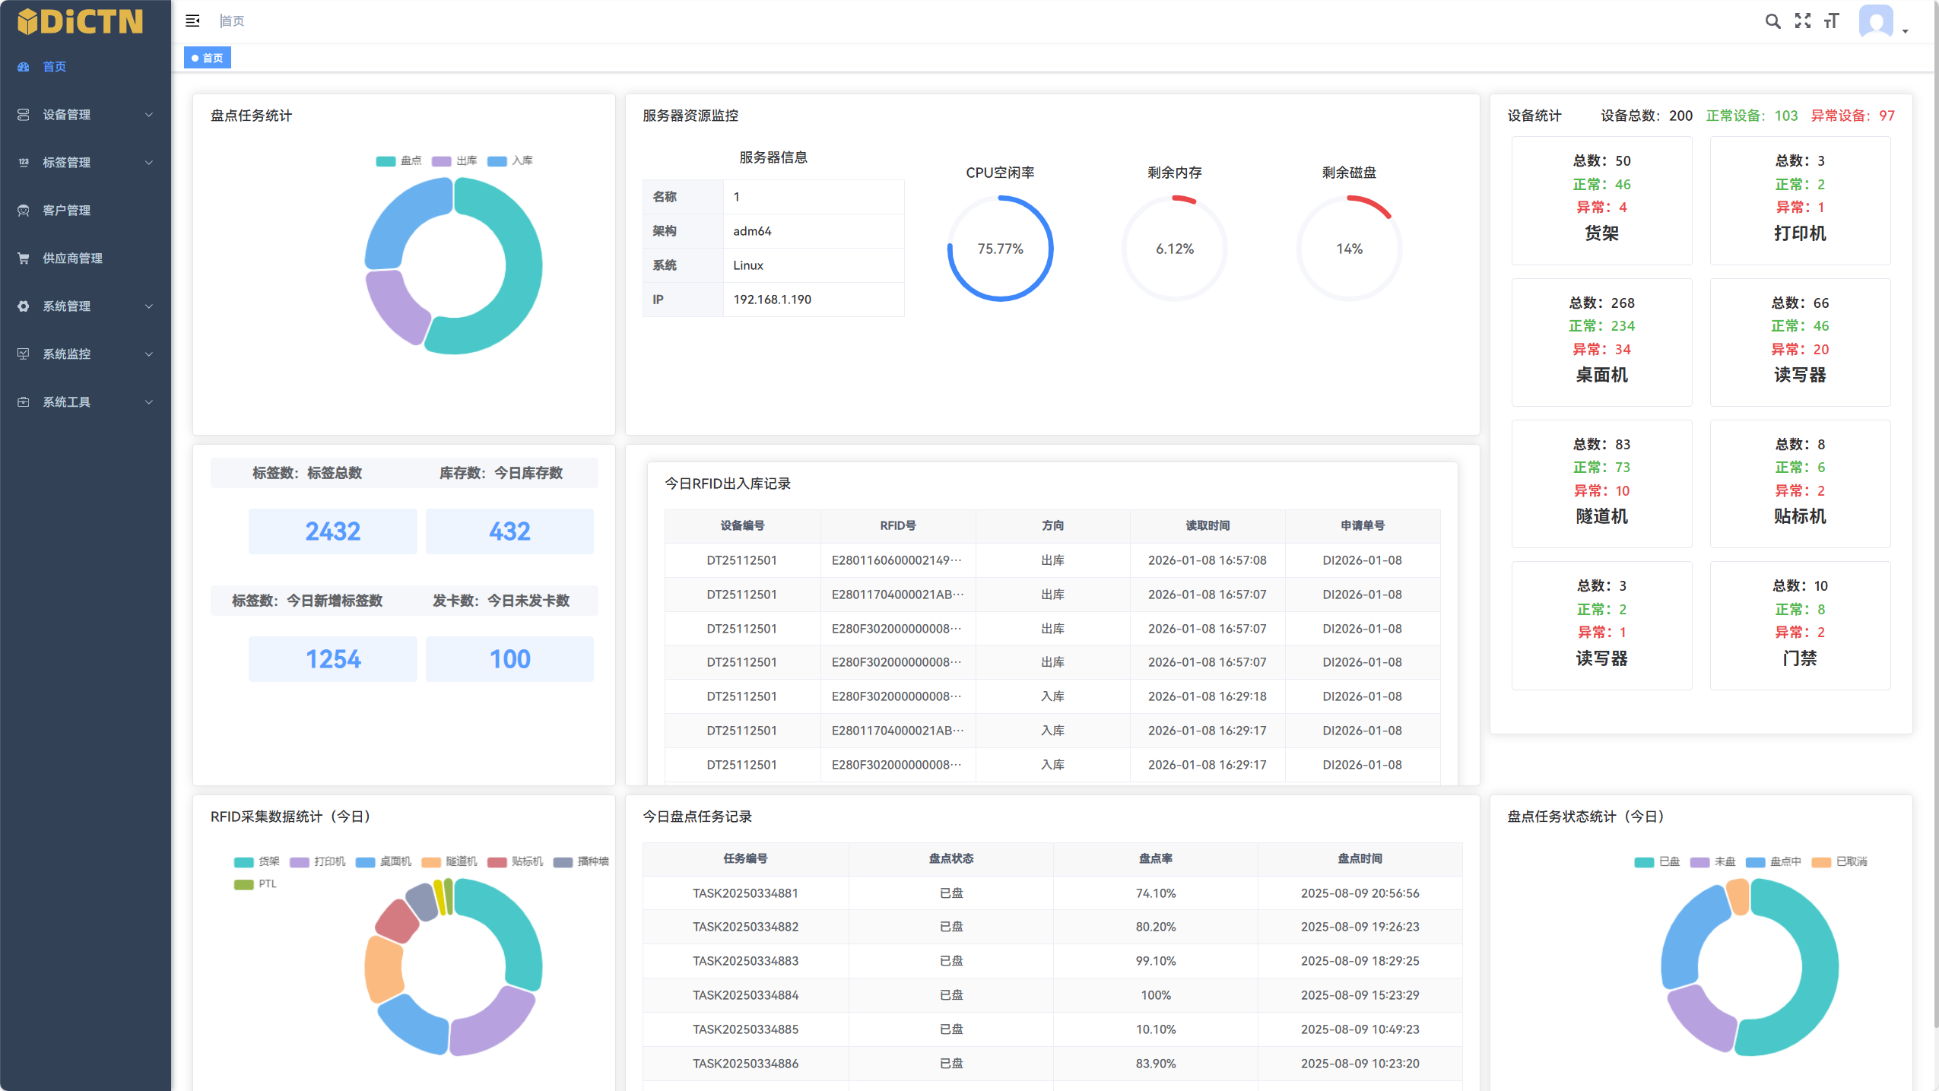
Task: Expand the 标签管理 submenu arrow
Action: [x=149, y=163]
